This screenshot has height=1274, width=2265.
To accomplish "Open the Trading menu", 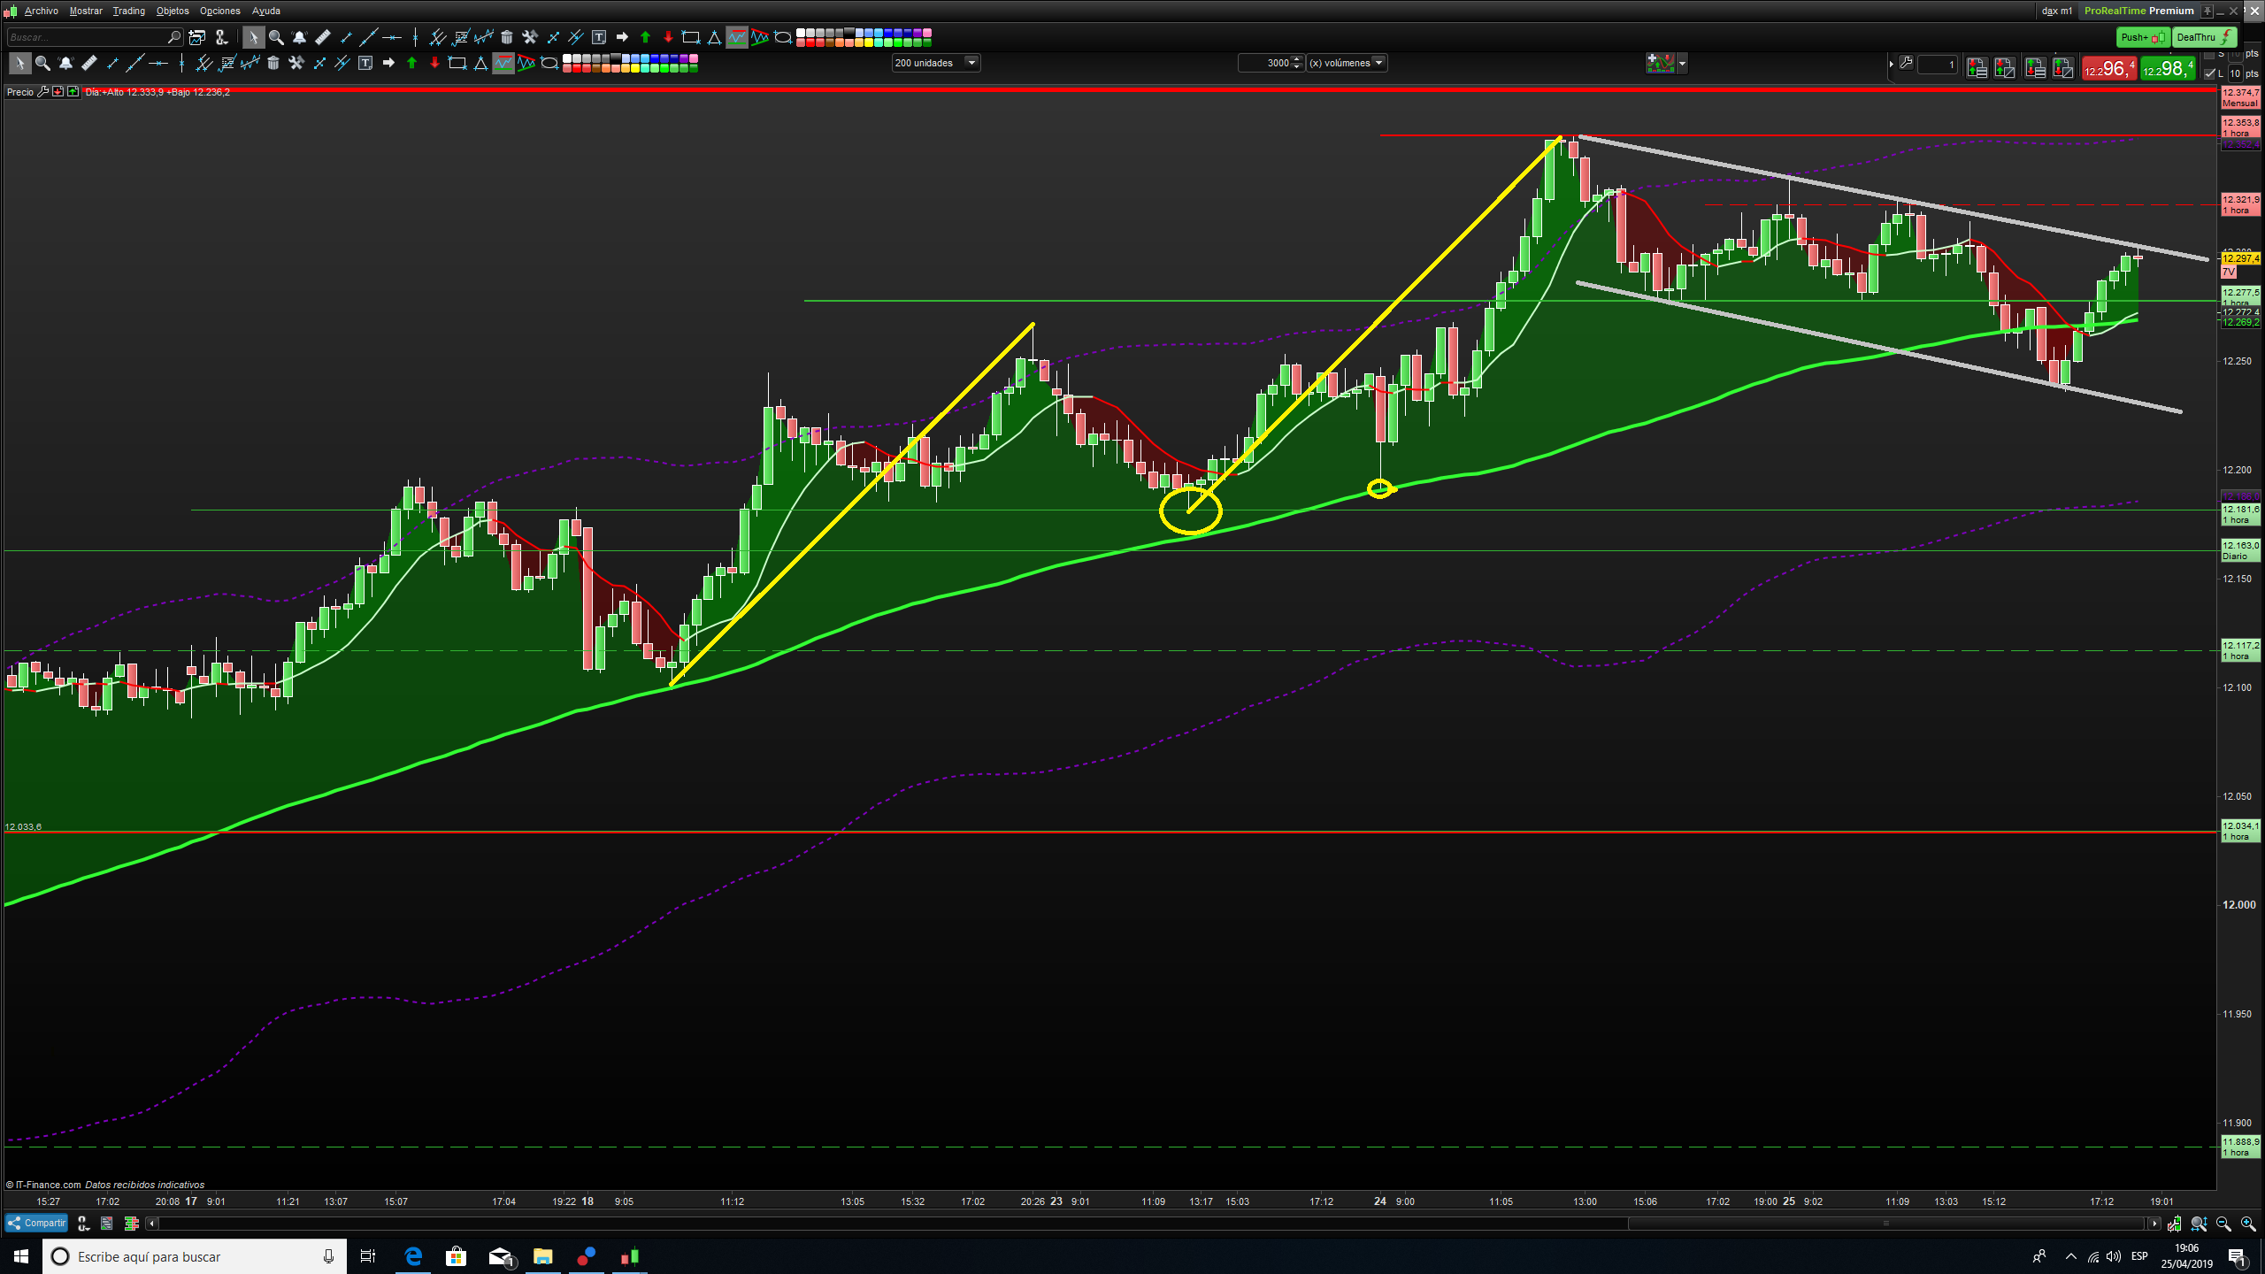I will pyautogui.click(x=128, y=11).
